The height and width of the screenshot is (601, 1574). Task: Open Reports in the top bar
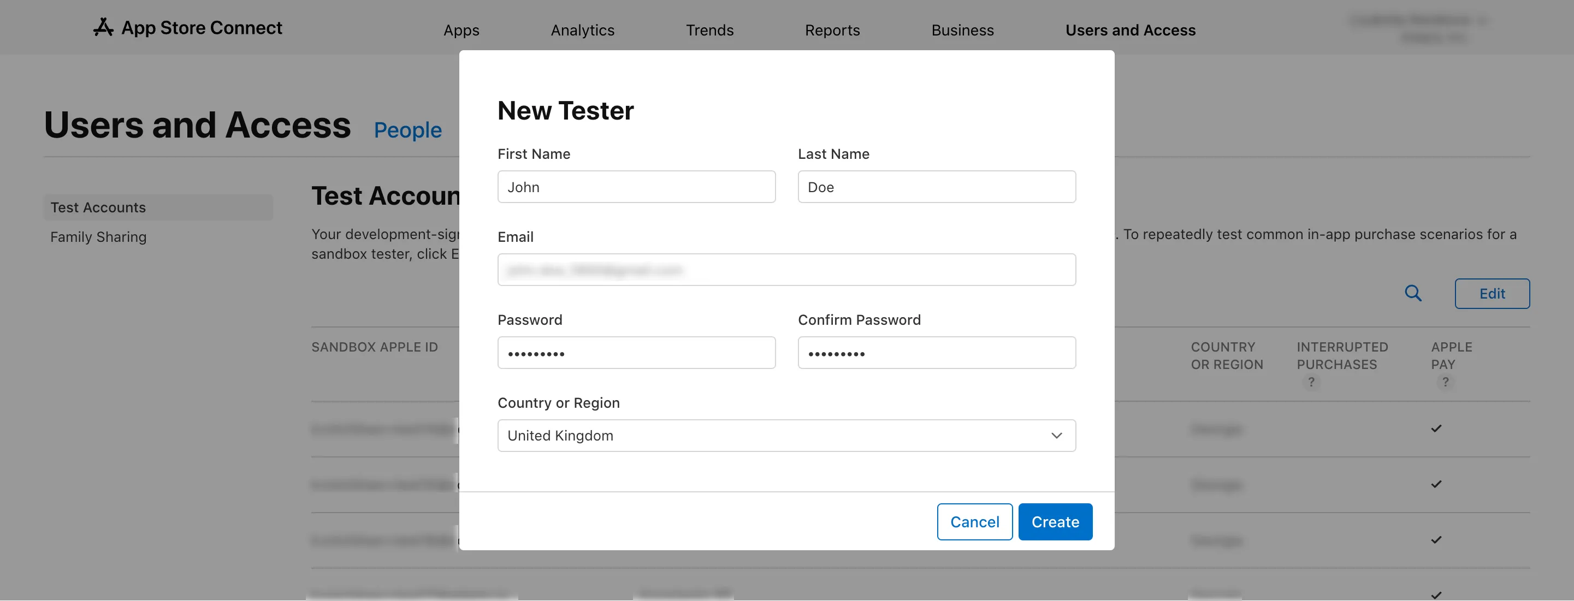click(x=832, y=30)
